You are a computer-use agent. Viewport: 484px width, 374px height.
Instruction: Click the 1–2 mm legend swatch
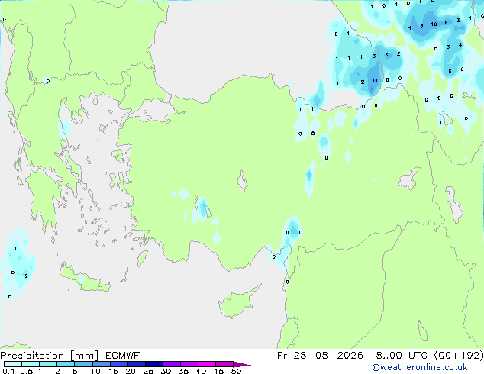[x=48, y=364]
